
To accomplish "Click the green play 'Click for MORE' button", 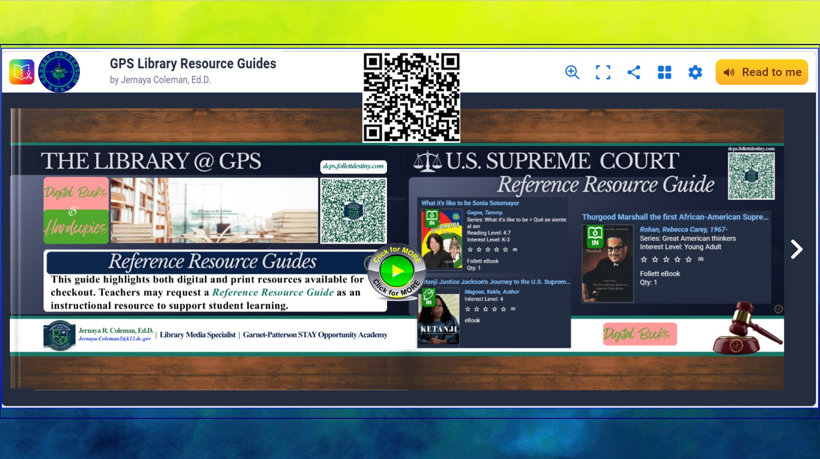I will pyautogui.click(x=396, y=271).
